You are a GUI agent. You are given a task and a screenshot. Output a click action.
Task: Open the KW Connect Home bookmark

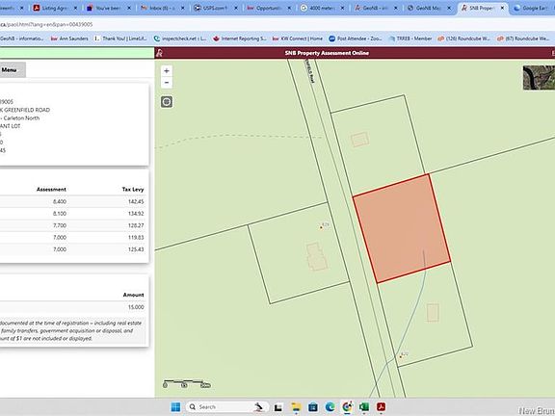point(298,39)
